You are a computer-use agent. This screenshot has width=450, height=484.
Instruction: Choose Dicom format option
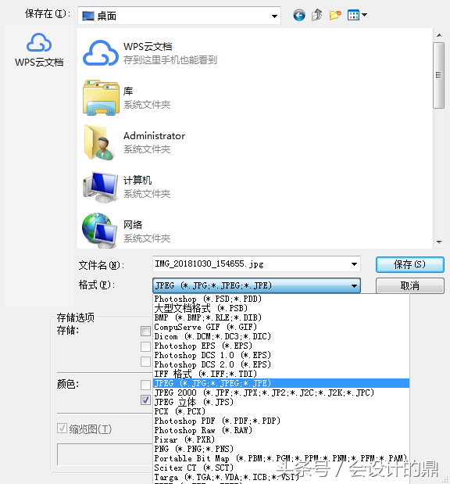pos(281,336)
